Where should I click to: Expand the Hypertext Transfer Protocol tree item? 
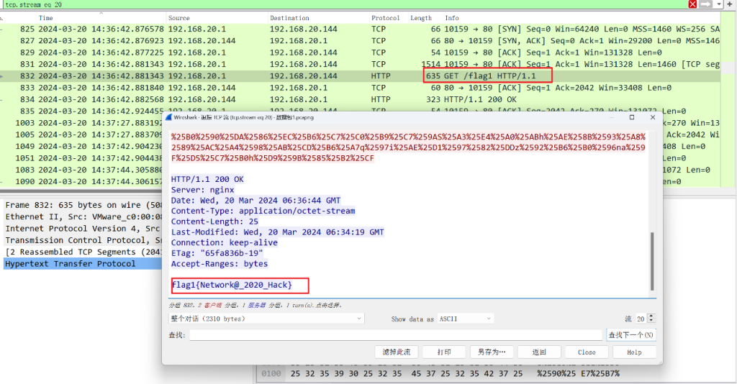(x=70, y=264)
